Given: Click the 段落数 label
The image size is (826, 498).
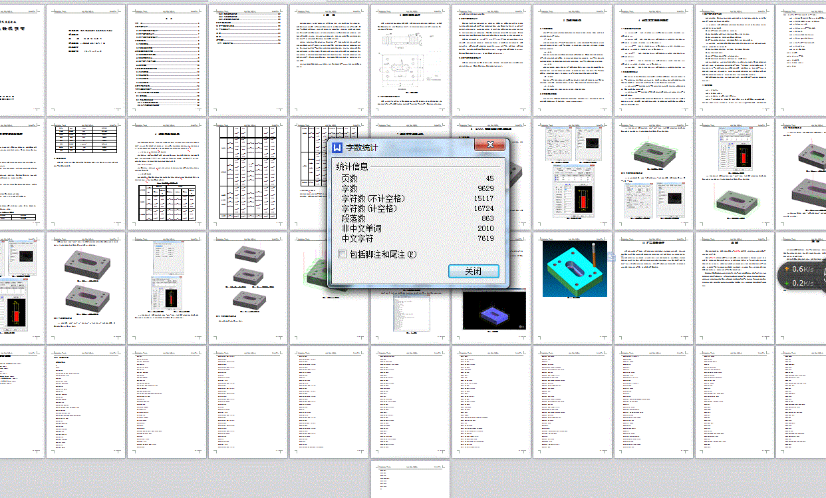Looking at the screenshot, I should tap(353, 219).
